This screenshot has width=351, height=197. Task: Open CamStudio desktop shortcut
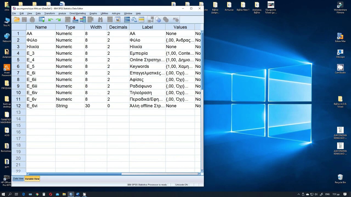(x=340, y=69)
